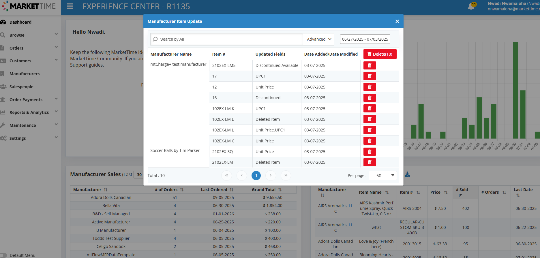Sort by Last Ordered column
Viewport: 540px width, 258px height.
[231, 190]
